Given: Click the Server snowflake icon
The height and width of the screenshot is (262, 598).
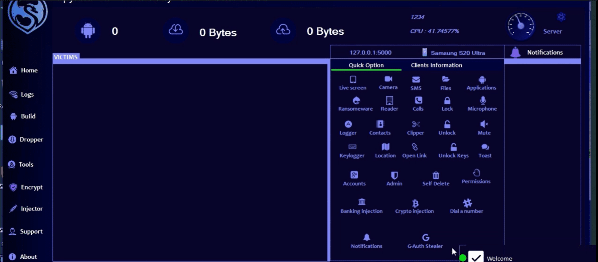Looking at the screenshot, I should (x=561, y=17).
